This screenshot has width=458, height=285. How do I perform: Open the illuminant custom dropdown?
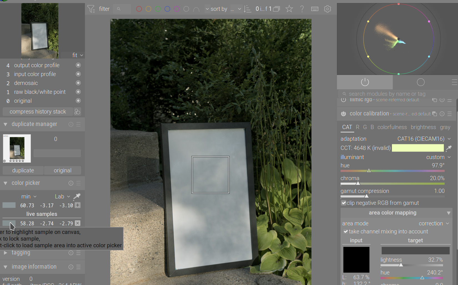point(439,157)
